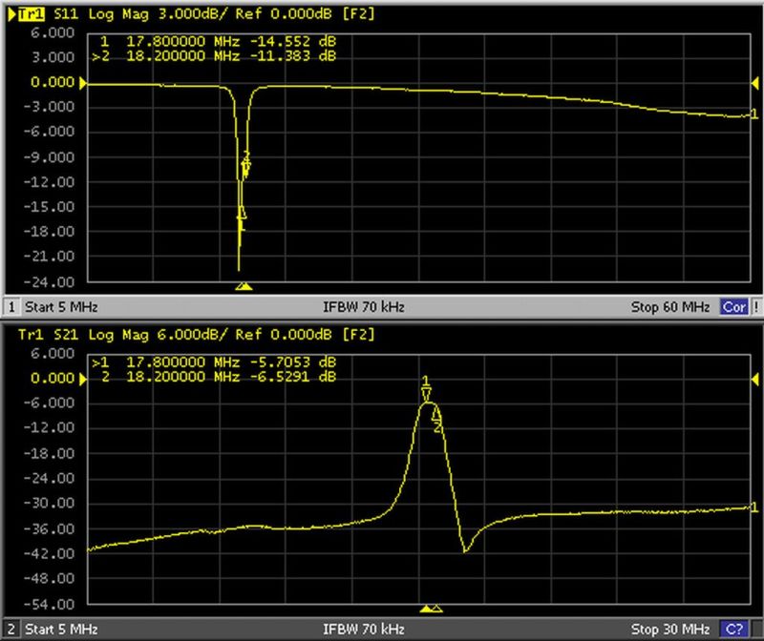Click the S11 reference level triangle at 0.000
The height and width of the screenshot is (641, 764).
click(x=84, y=84)
